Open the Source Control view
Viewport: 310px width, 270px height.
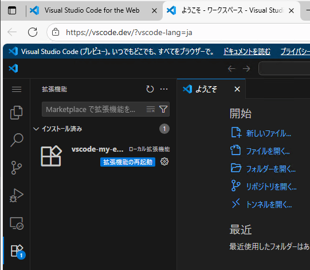pos(17,168)
